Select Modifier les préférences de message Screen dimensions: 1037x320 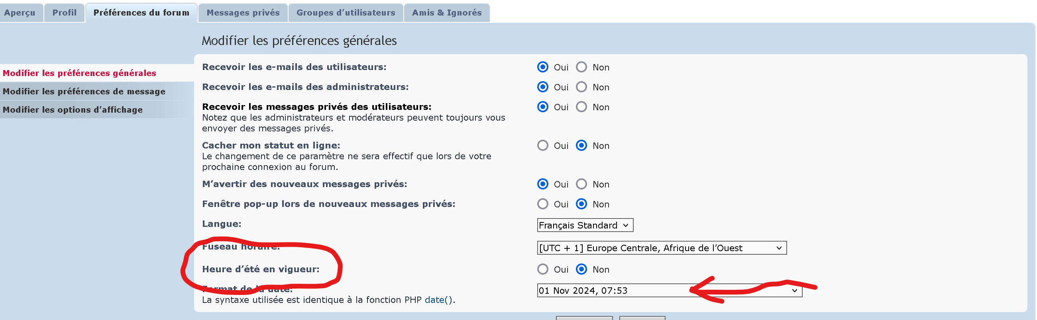(84, 92)
